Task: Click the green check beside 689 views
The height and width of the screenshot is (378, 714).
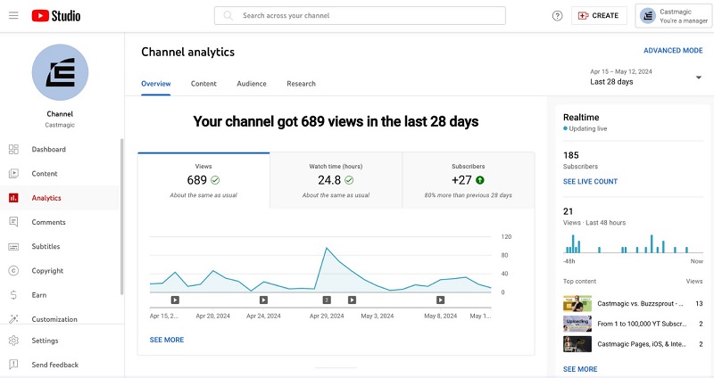Action: [215, 180]
